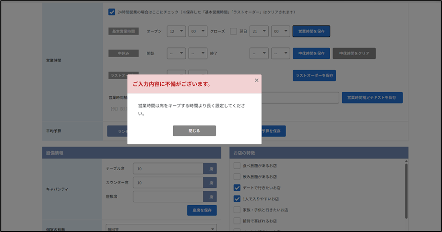Expand the open-minute dropdown next to 12
This screenshot has width=442, height=232.
click(x=198, y=31)
